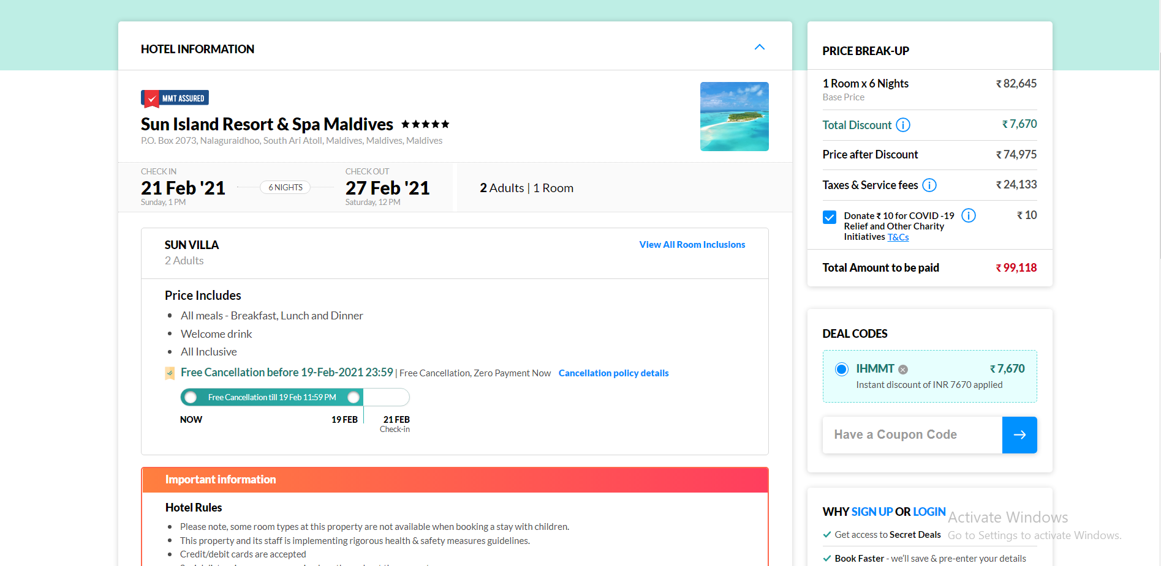Viewport: 1161px width, 566px height.
Task: Click the free cancellation badge icon
Action: coord(170,373)
